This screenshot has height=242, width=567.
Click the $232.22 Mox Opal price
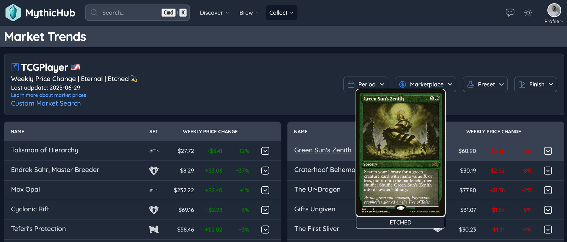(184, 190)
